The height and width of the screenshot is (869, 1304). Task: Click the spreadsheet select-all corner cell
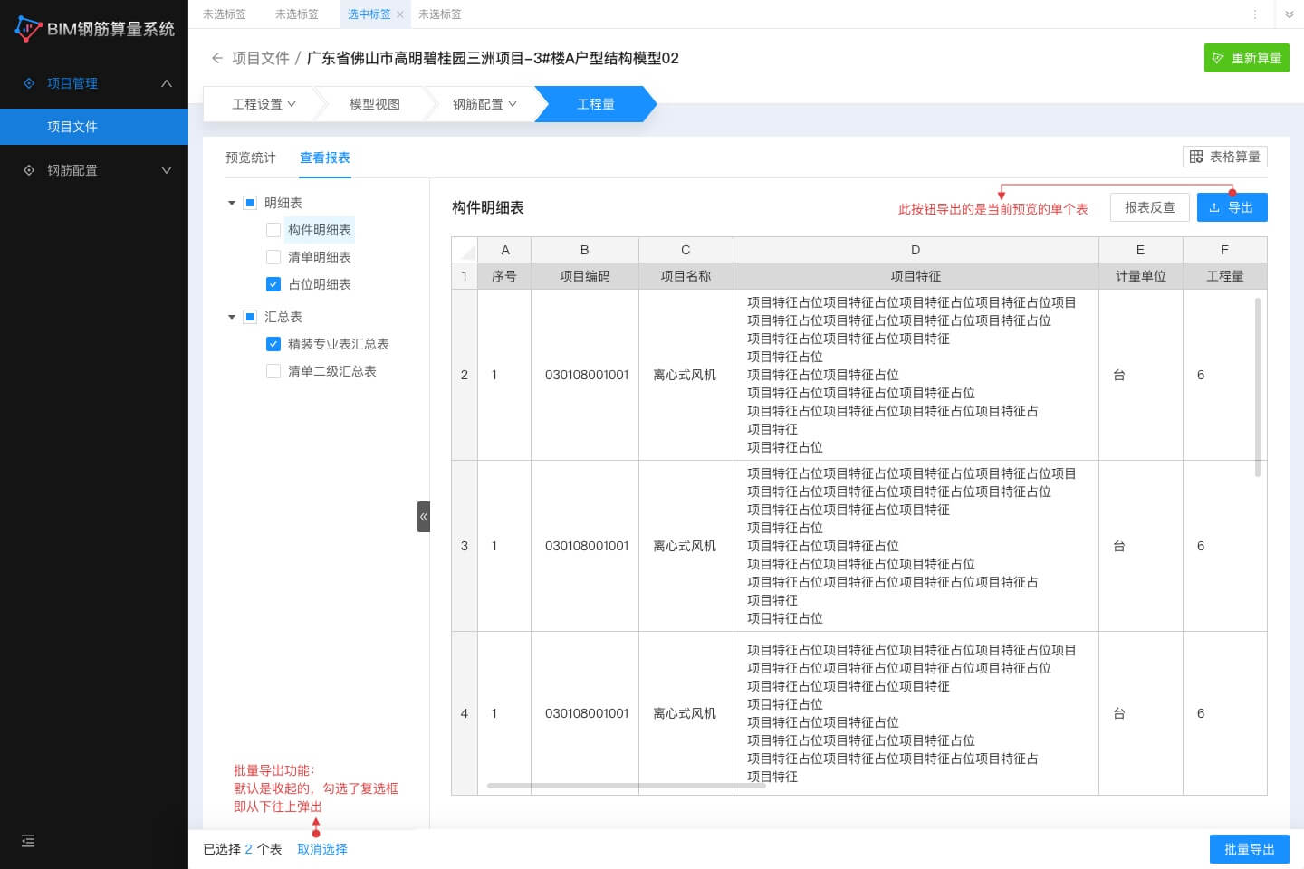[x=465, y=250]
